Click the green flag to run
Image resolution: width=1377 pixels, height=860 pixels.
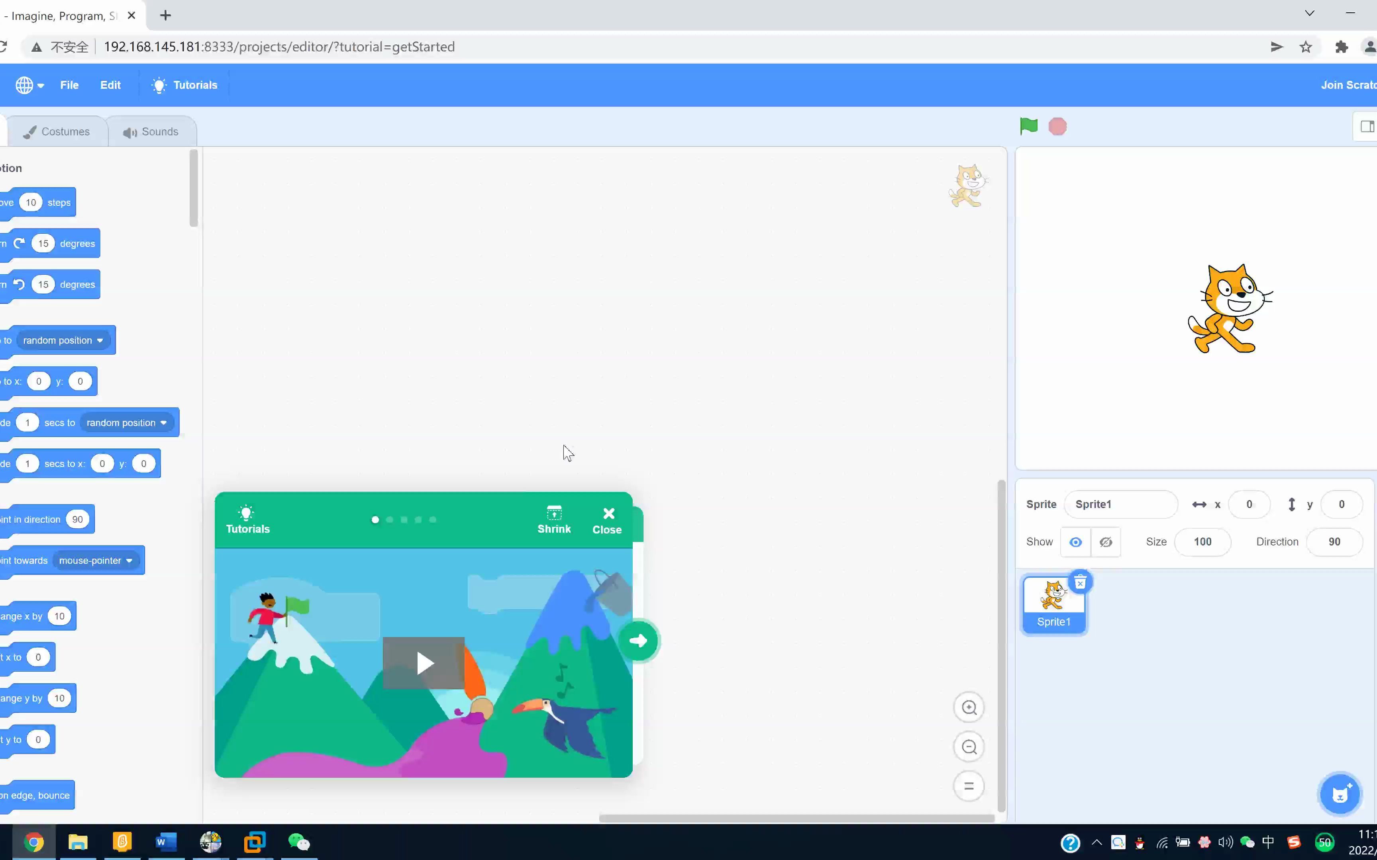(1028, 126)
